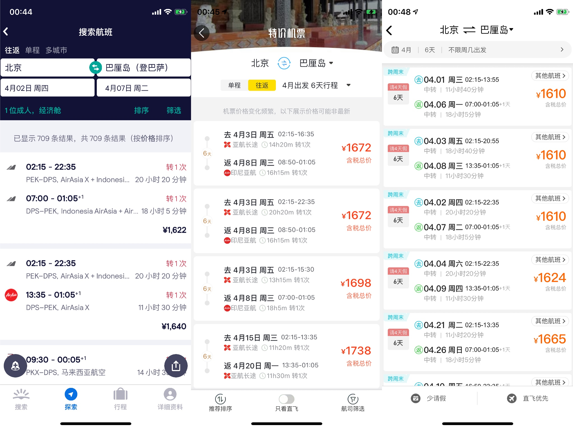Open 其他航班 for the 04.01 flight

[550, 76]
